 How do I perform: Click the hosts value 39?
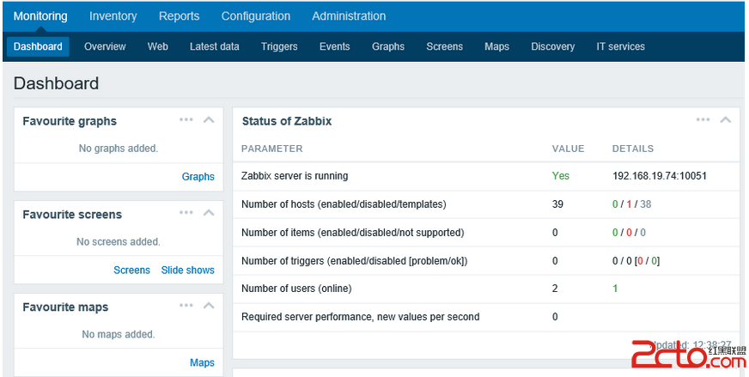coord(557,204)
